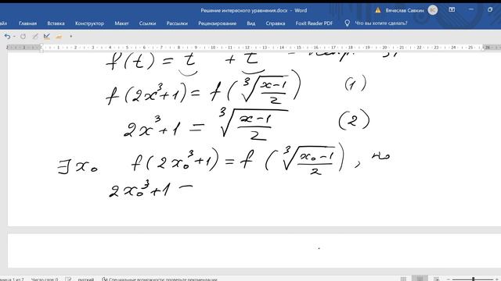501x281 pixels.
Task: Click the first line indent marker on ruler
Action: [41, 45]
